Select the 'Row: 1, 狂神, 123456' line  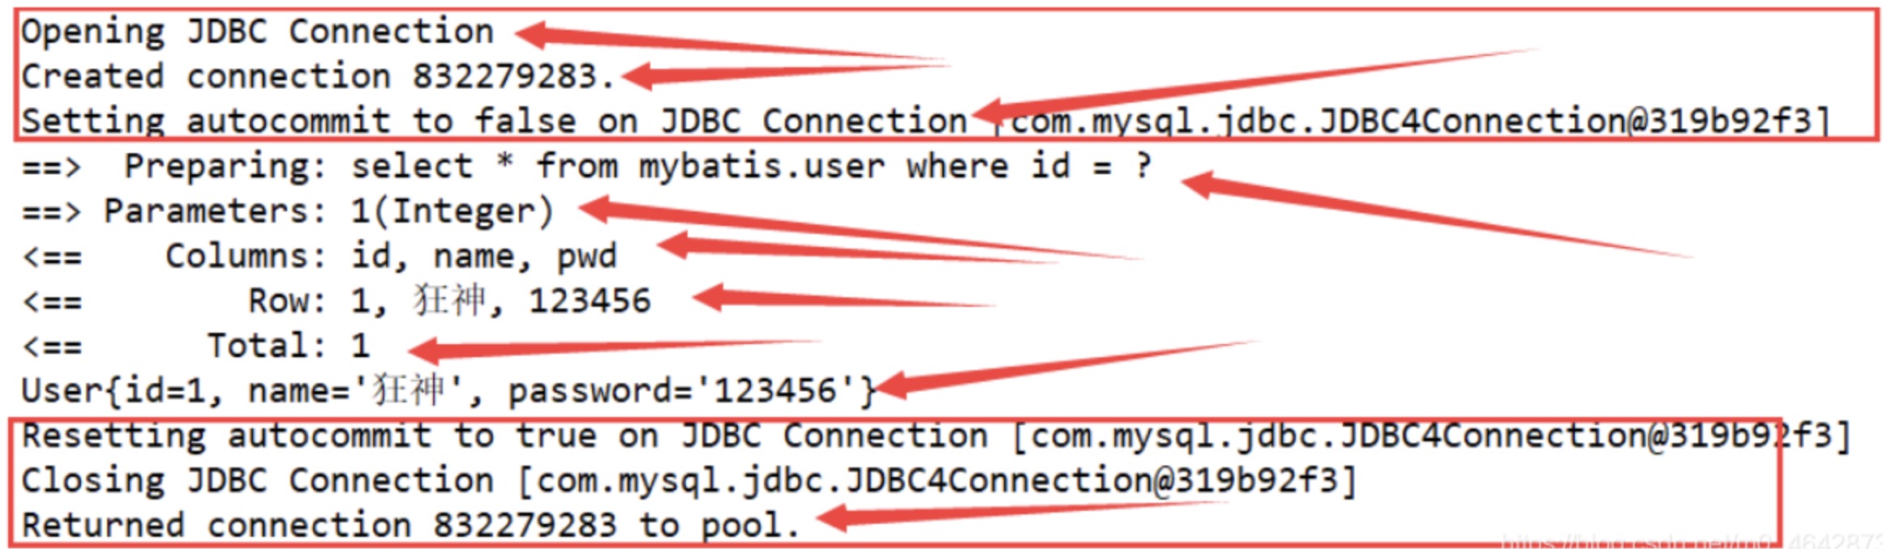(x=337, y=301)
